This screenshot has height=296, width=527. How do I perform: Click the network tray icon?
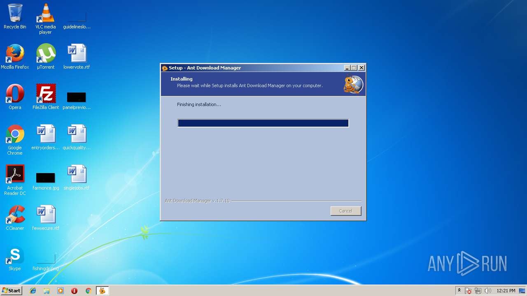tap(478, 291)
